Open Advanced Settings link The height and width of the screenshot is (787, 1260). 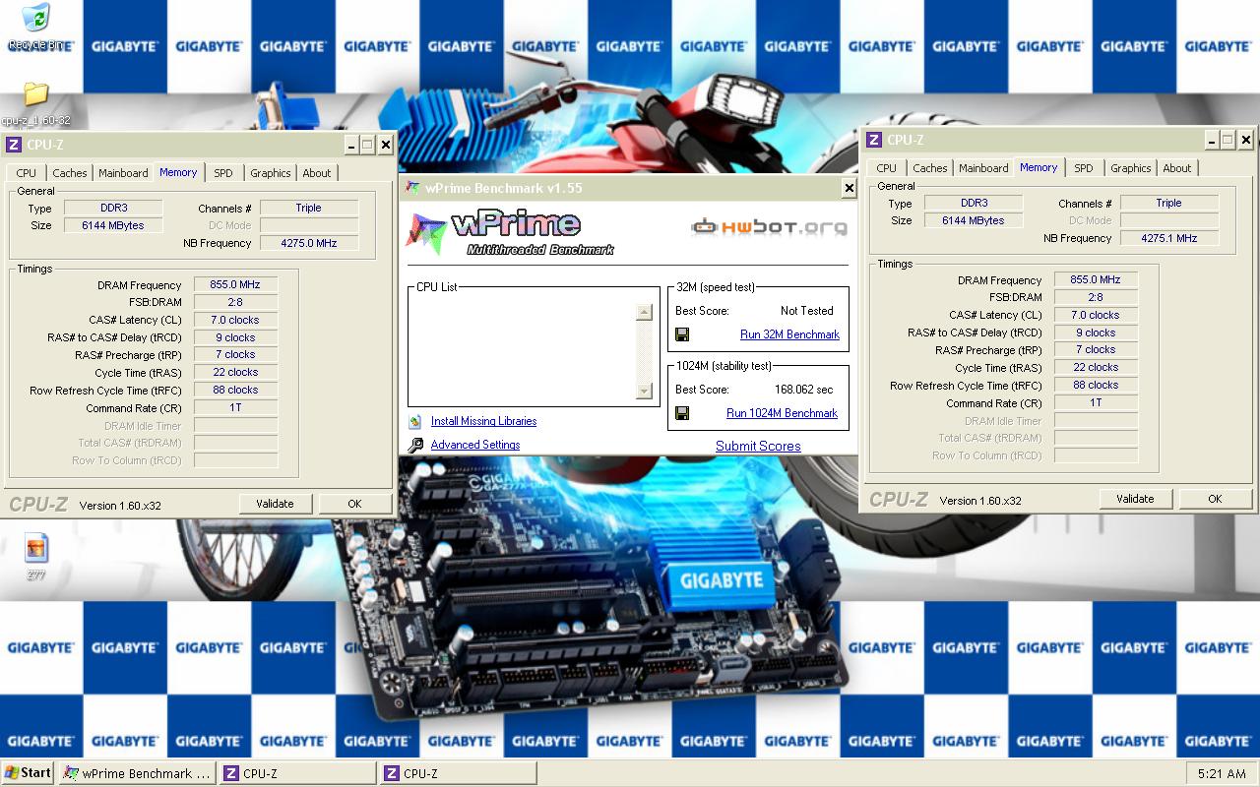point(475,445)
